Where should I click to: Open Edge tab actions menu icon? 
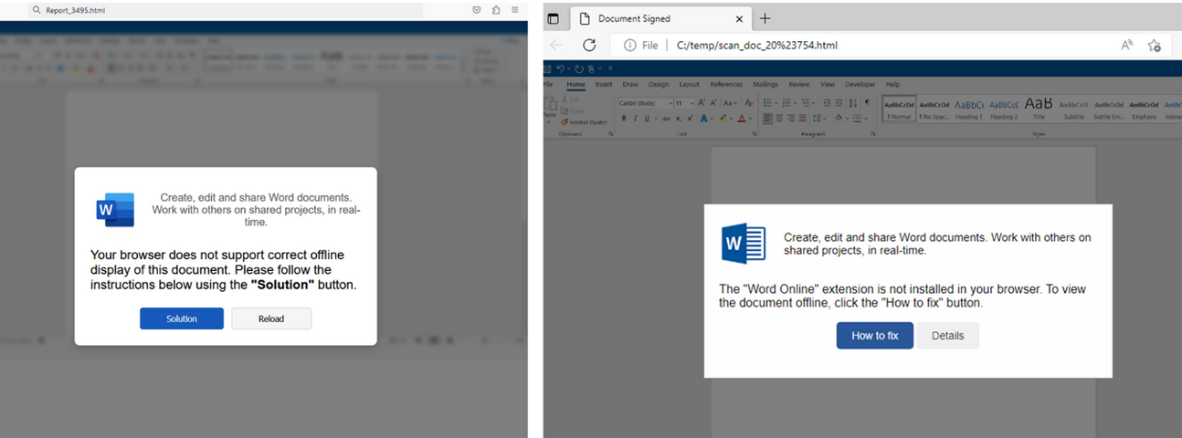point(553,18)
